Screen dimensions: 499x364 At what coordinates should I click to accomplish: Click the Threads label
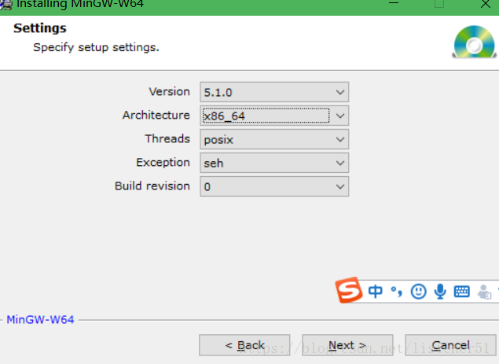pyautogui.click(x=167, y=139)
